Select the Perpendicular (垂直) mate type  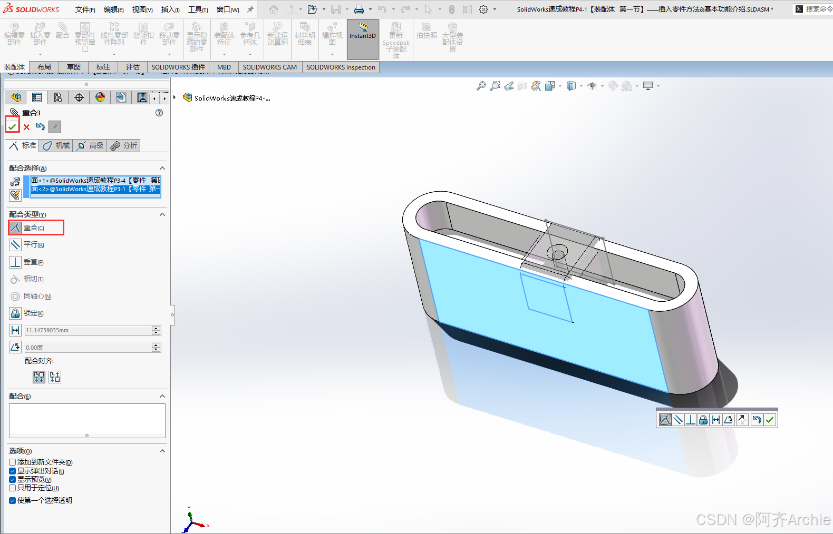[x=27, y=262]
